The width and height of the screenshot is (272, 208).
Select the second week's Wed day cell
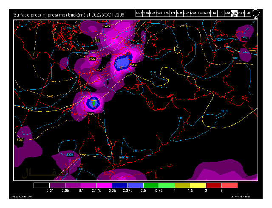tap(207, 13)
